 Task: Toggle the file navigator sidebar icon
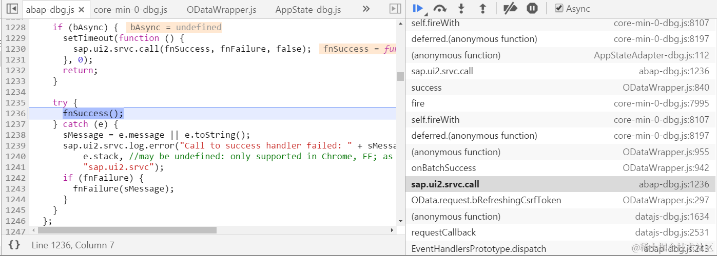pos(11,9)
